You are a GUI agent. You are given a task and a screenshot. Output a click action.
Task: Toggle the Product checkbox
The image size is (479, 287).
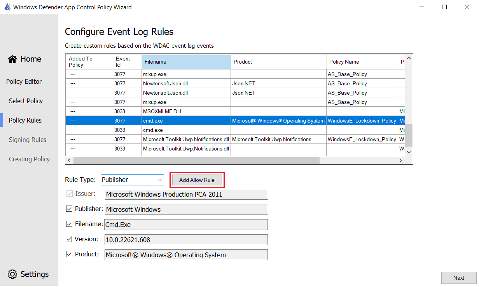point(69,254)
